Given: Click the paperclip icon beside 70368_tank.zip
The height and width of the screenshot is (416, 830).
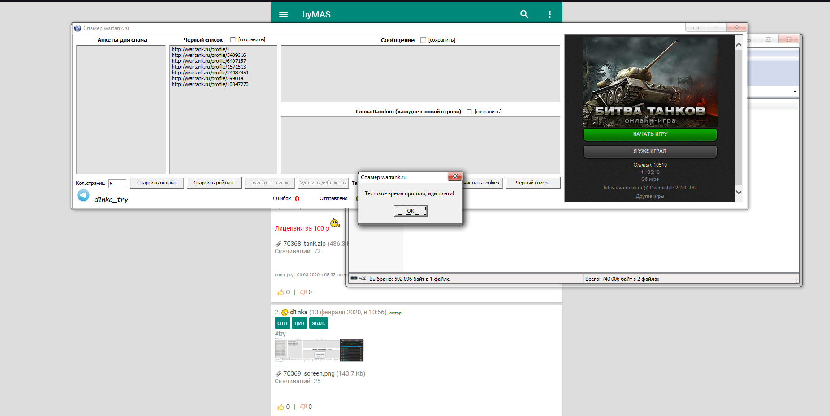Looking at the screenshot, I should pyautogui.click(x=278, y=244).
